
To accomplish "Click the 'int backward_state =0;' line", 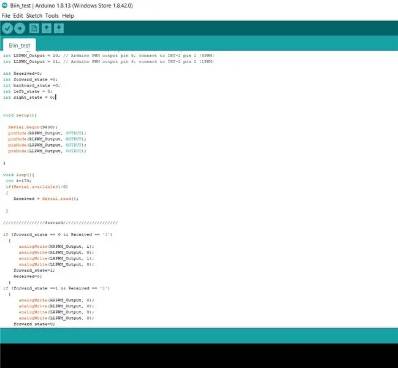I will click(31, 85).
